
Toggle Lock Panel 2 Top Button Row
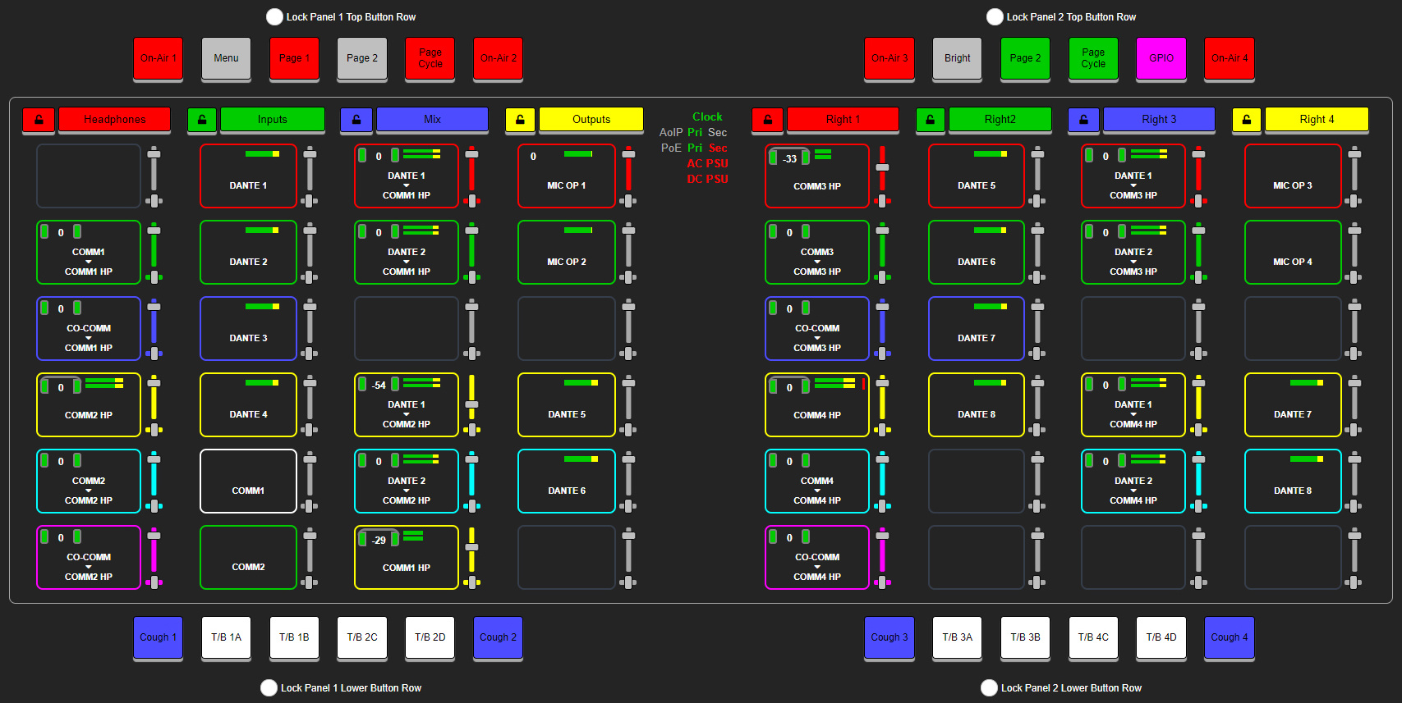pos(995,17)
